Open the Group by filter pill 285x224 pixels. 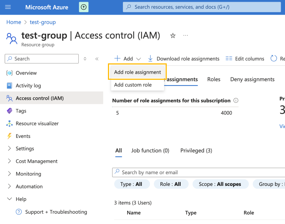[269, 184]
